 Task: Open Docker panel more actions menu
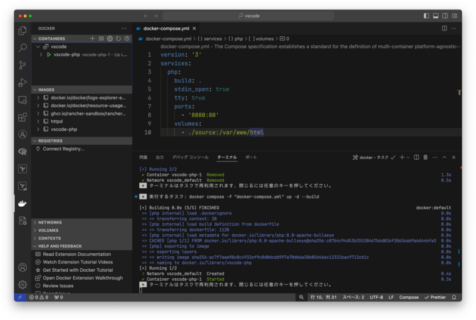click(x=124, y=28)
